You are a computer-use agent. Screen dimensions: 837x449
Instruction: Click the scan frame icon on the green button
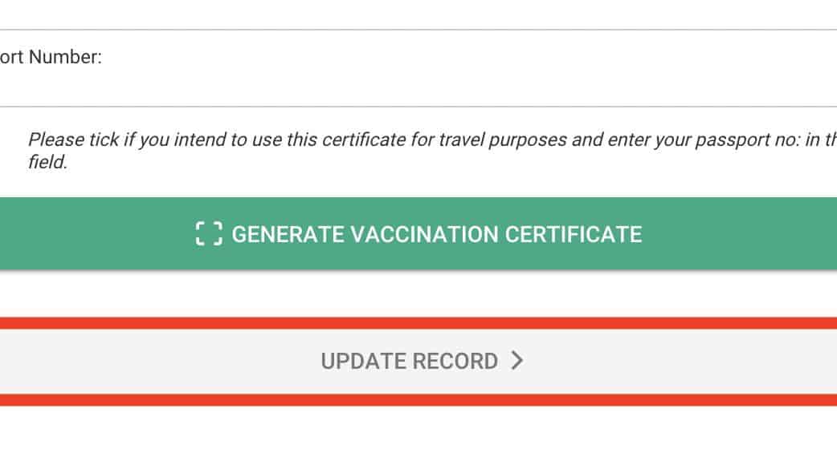[x=209, y=234]
